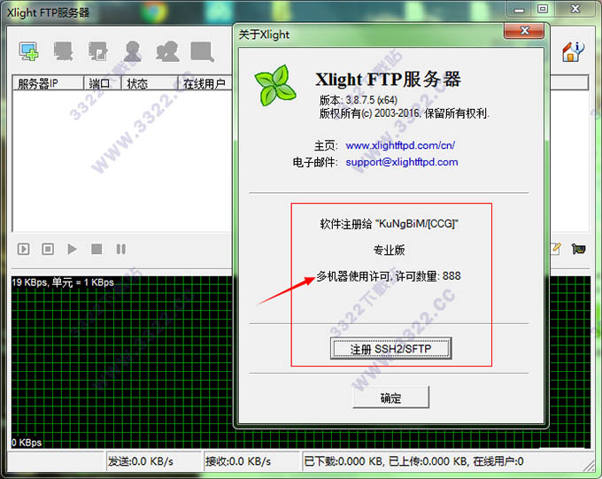The width and height of the screenshot is (602, 479).
Task: Click support@xlightftpd.com email link
Action: [402, 162]
